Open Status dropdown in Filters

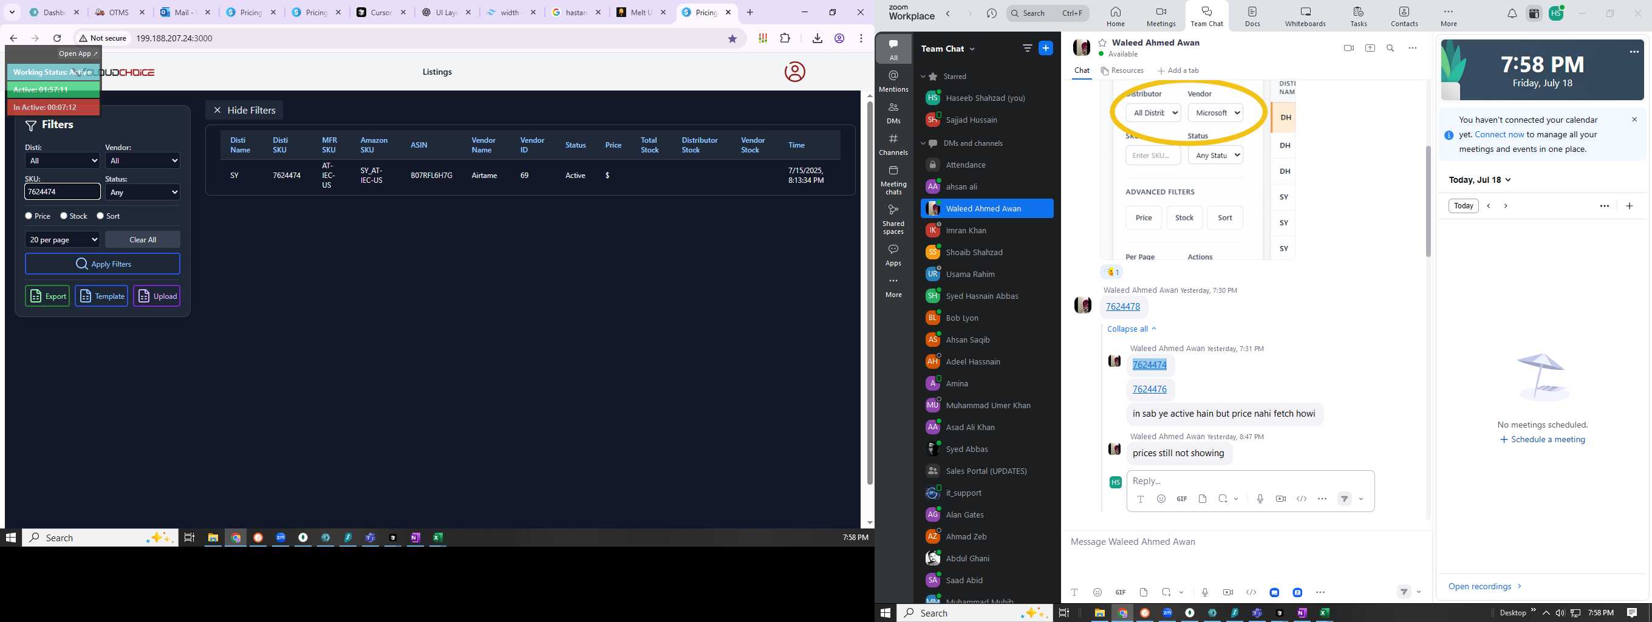tap(142, 193)
